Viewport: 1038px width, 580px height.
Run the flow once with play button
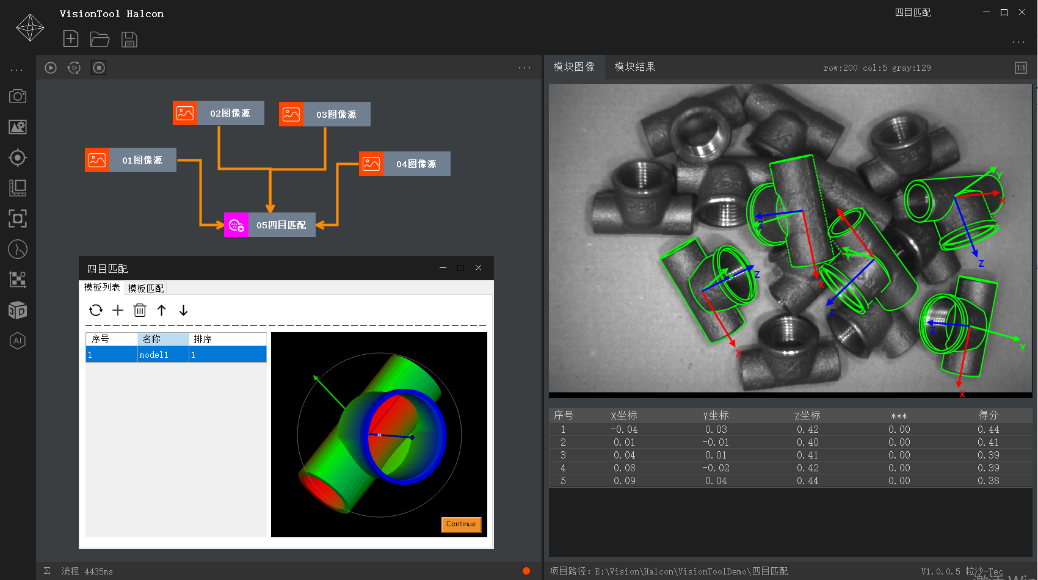pyautogui.click(x=51, y=68)
